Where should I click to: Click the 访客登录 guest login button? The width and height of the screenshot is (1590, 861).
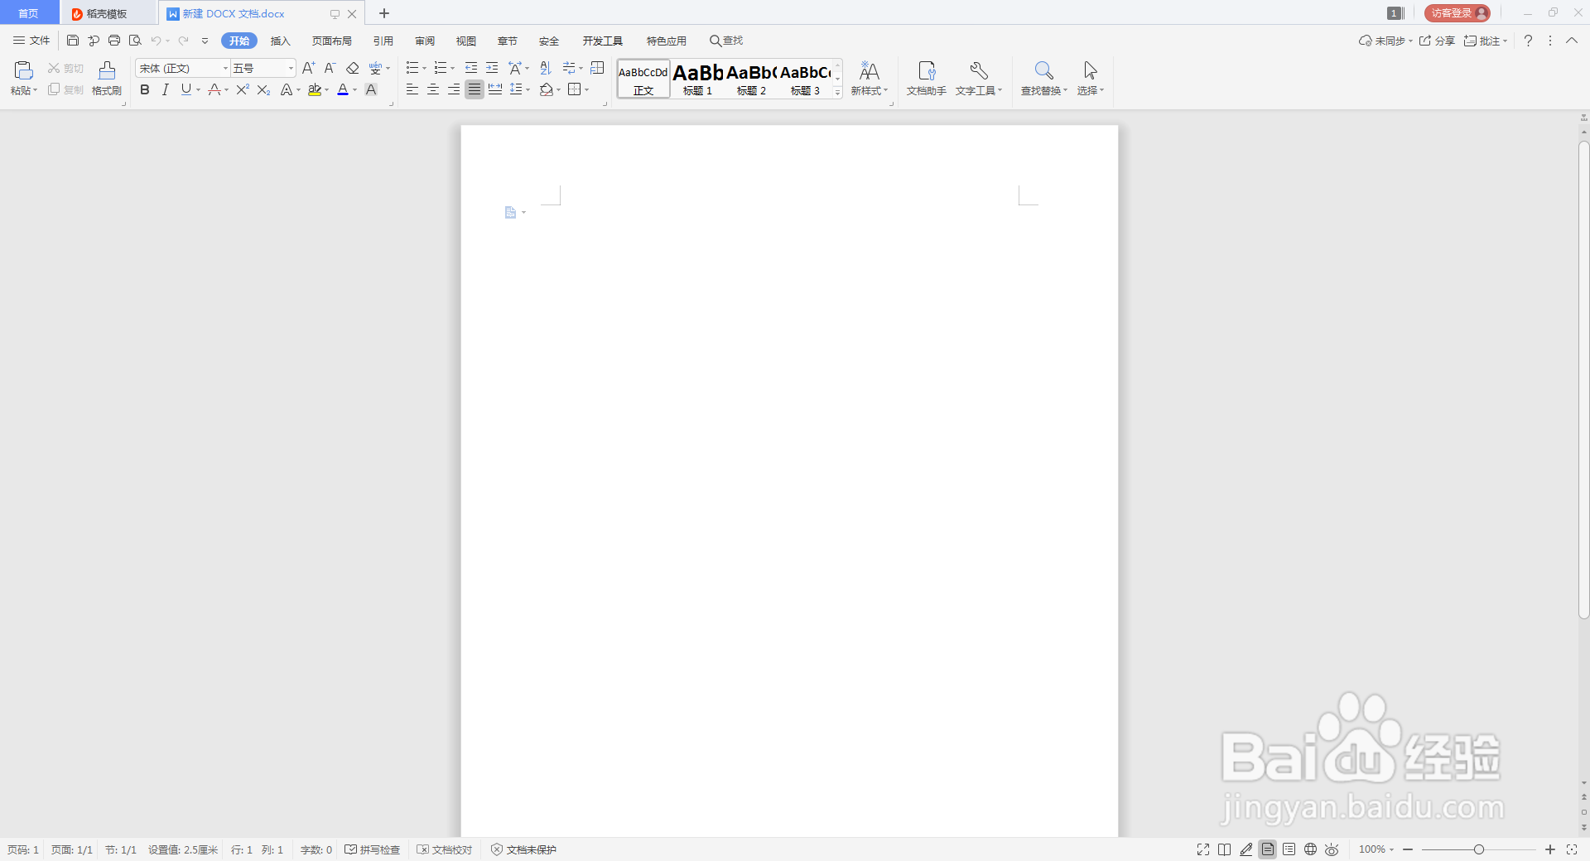(1457, 13)
